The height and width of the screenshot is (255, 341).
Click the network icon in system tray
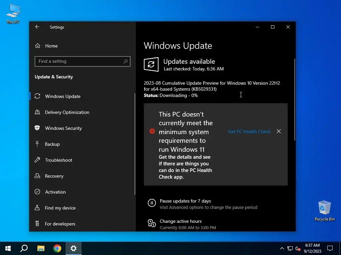click(290, 248)
